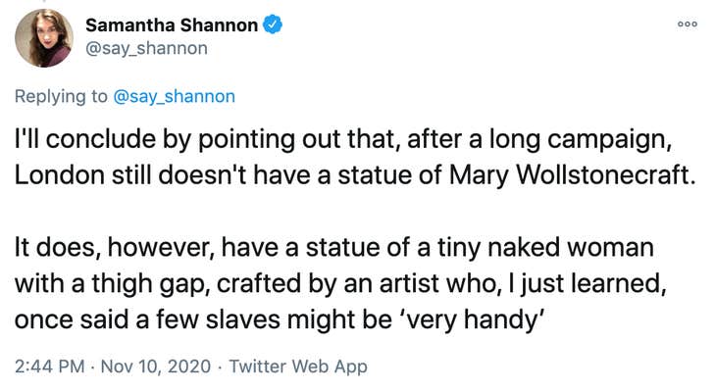The image size is (715, 392).
Task: Open the @say_shannon handle below the name
Action: pyautogui.click(x=146, y=48)
